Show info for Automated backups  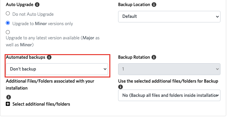coord(49,57)
